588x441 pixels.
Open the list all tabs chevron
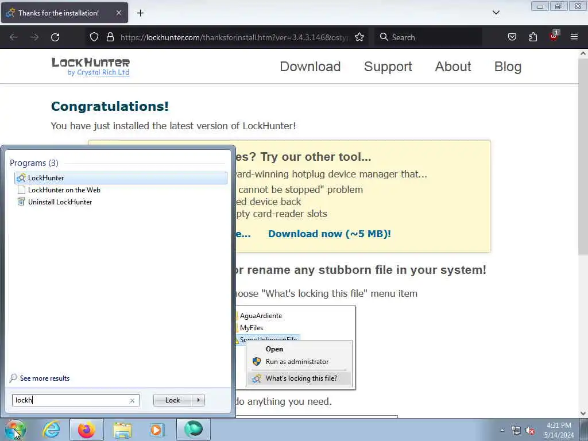pyautogui.click(x=496, y=13)
